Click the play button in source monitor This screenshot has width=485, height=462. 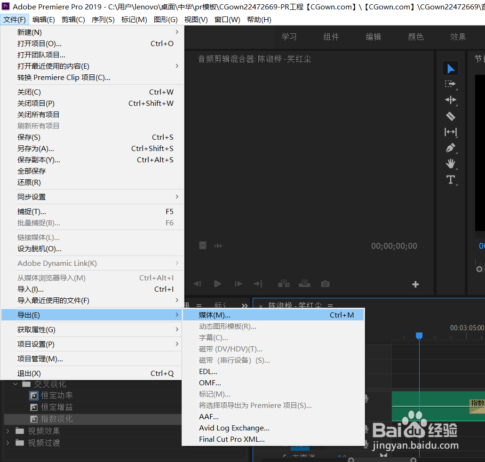tap(217, 284)
